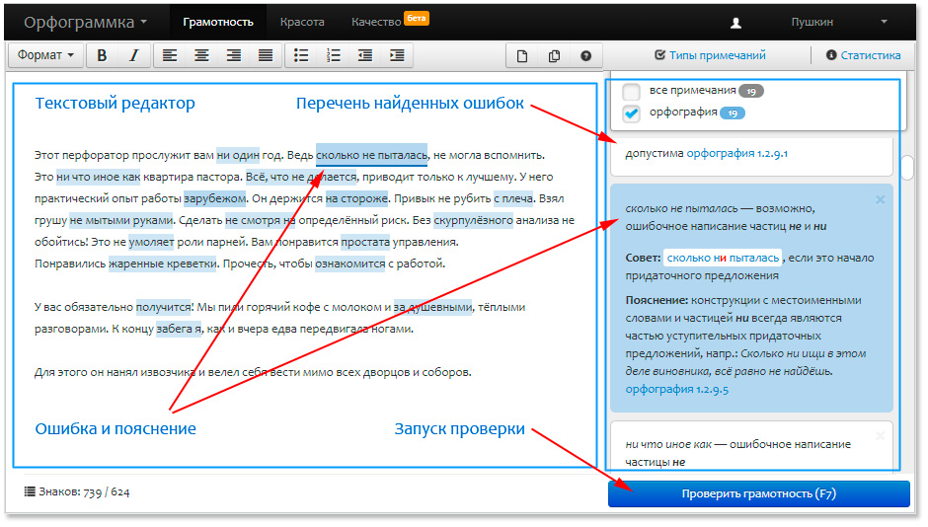Click highlighted word 'простата'

point(365,242)
